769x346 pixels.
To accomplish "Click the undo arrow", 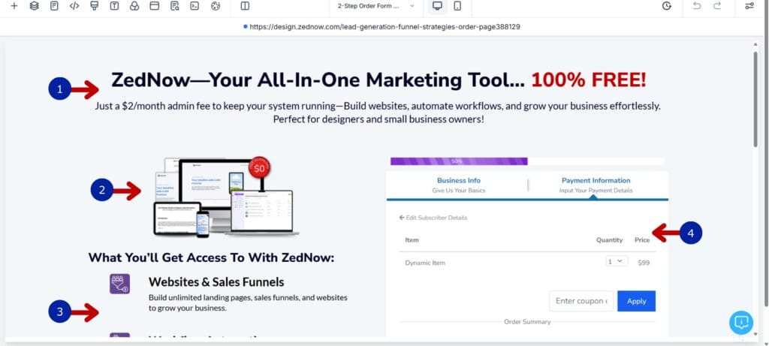I will (697, 6).
